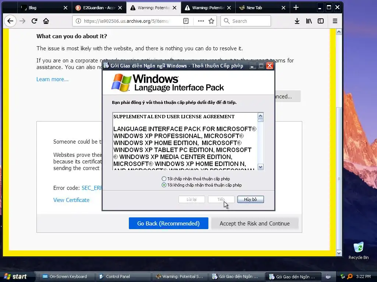Click browser page scrollbar down arrow
The image size is (377, 282).
(x=339, y=253)
